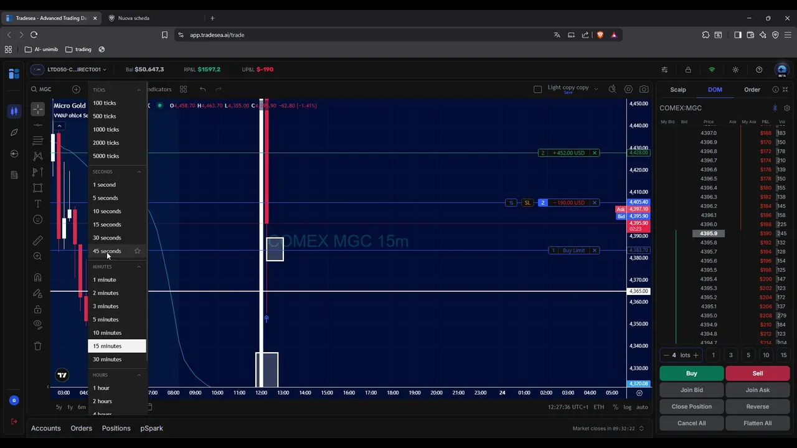Screen dimensions: 797x448
Task: Open the Positions tab
Action: [116, 428]
